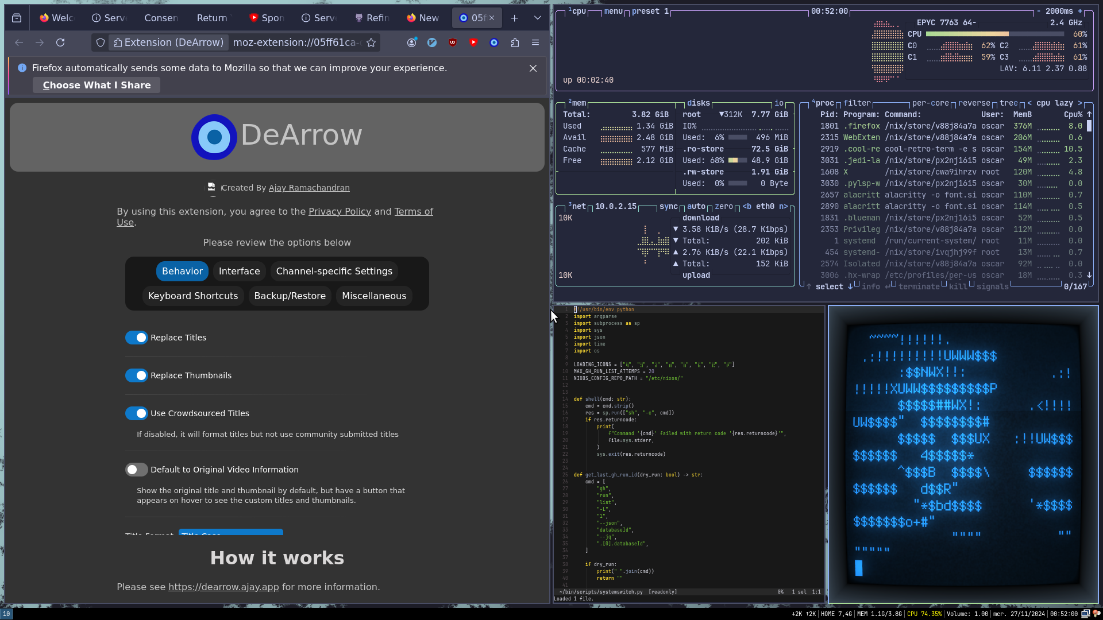Open the dearrow.ajay.app link
This screenshot has width=1103, height=620.
[223, 587]
